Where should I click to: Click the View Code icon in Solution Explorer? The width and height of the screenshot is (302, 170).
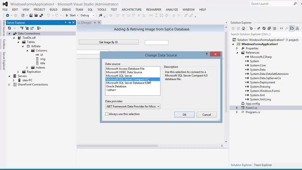(x=281, y=28)
